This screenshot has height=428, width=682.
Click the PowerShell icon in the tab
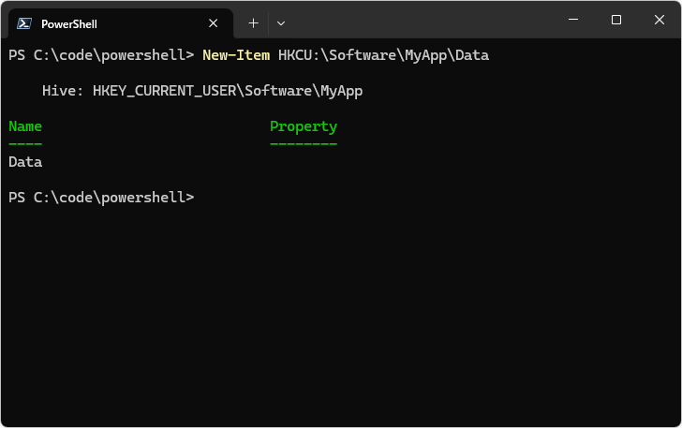pyautogui.click(x=24, y=23)
